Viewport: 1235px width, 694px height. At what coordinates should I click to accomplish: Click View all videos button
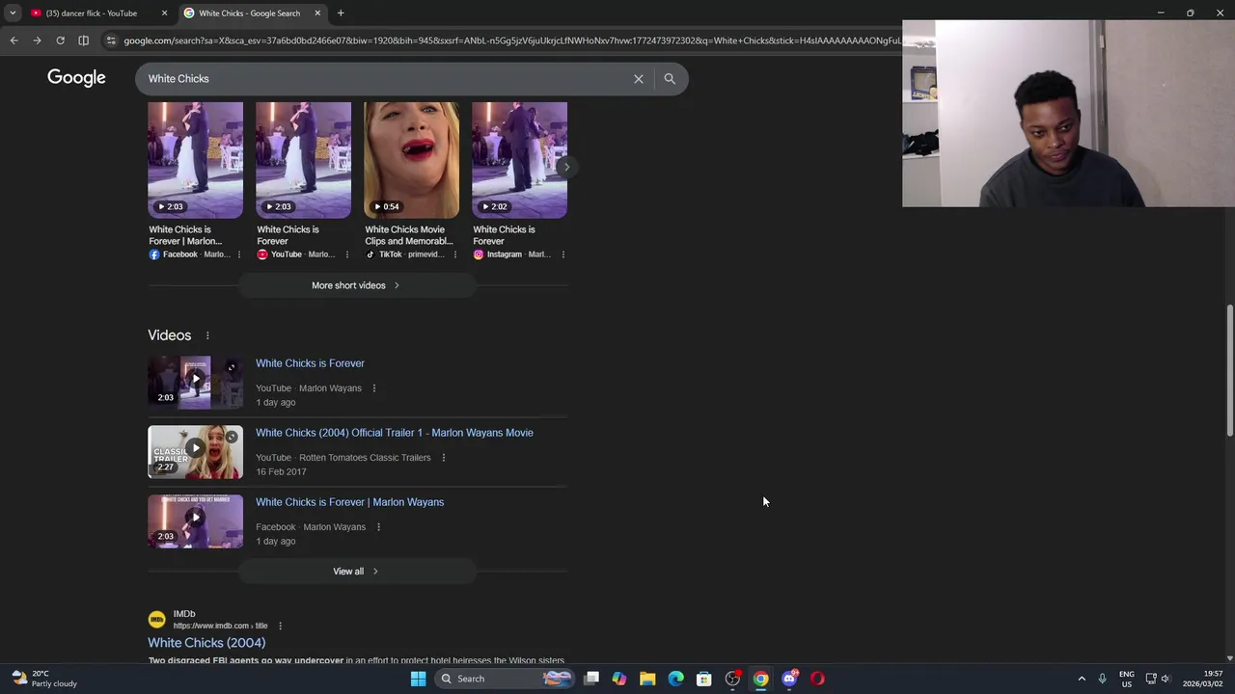(x=356, y=572)
